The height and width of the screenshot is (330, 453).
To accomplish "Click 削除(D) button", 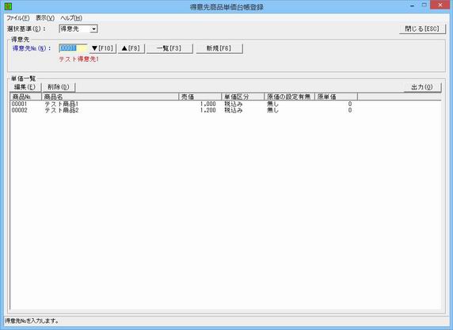I will click(59, 87).
